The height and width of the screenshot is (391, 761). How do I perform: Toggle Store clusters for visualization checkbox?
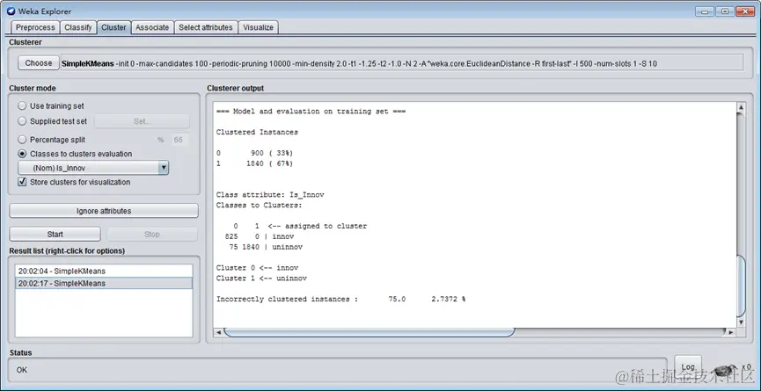click(22, 182)
